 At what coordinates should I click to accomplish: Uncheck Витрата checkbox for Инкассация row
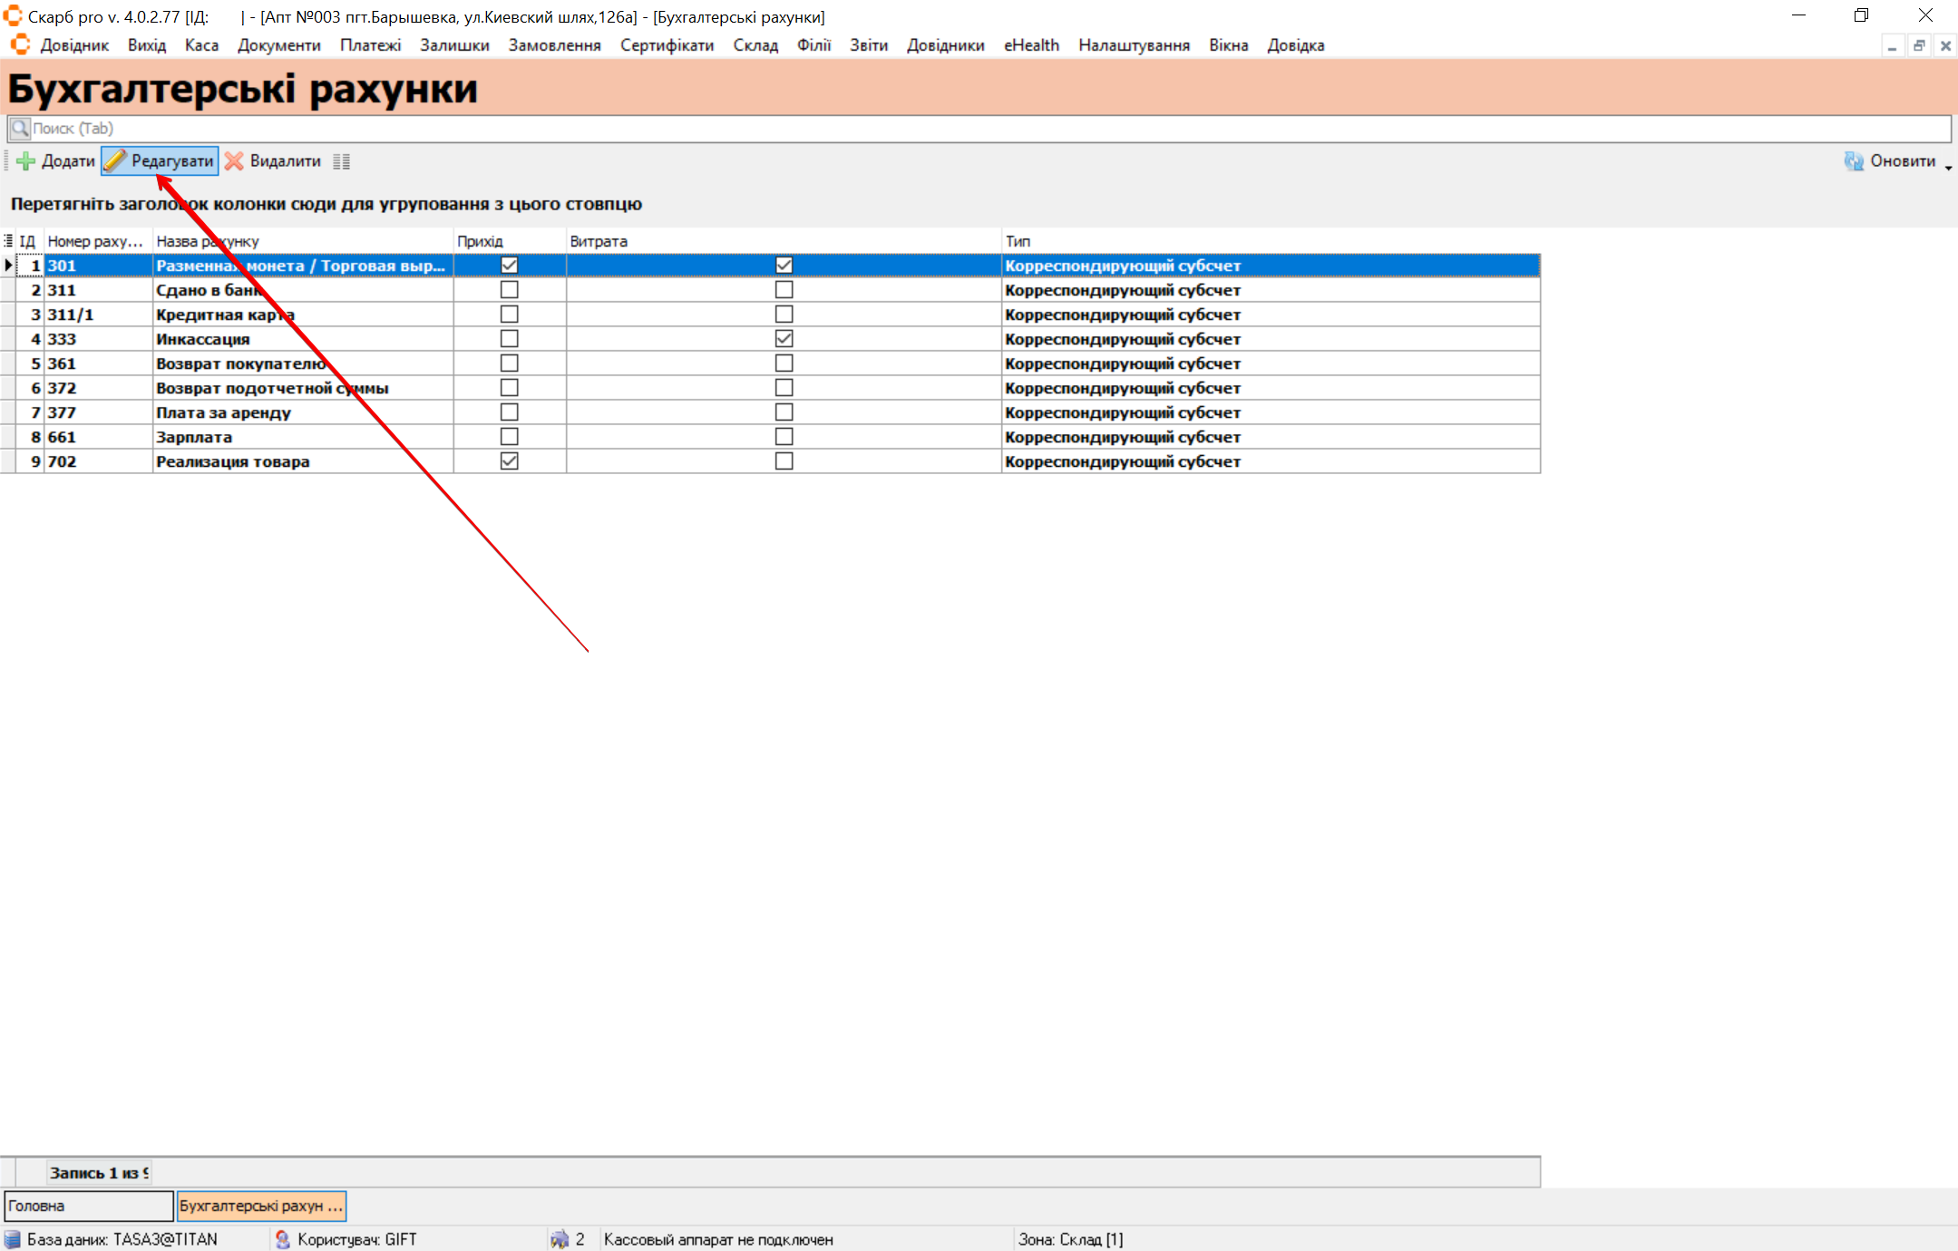[784, 339]
